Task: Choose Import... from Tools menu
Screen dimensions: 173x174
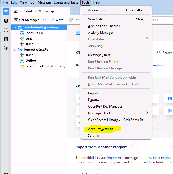Action: click(116, 93)
